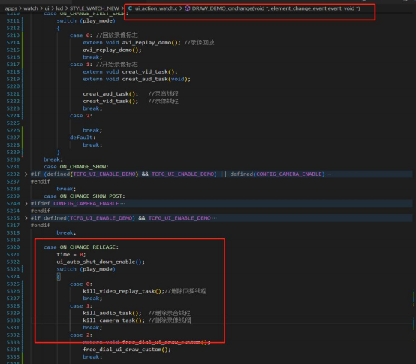Click 'case 0:' on line 5325
The height and width of the screenshot is (364, 416).
pos(81,284)
